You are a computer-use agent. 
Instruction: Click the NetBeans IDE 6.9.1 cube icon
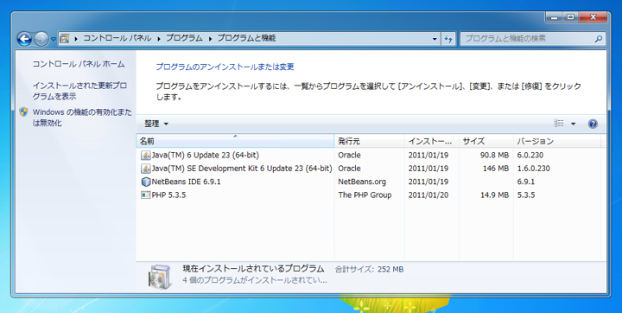[146, 182]
